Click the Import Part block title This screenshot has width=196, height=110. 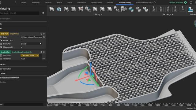(x=14, y=34)
